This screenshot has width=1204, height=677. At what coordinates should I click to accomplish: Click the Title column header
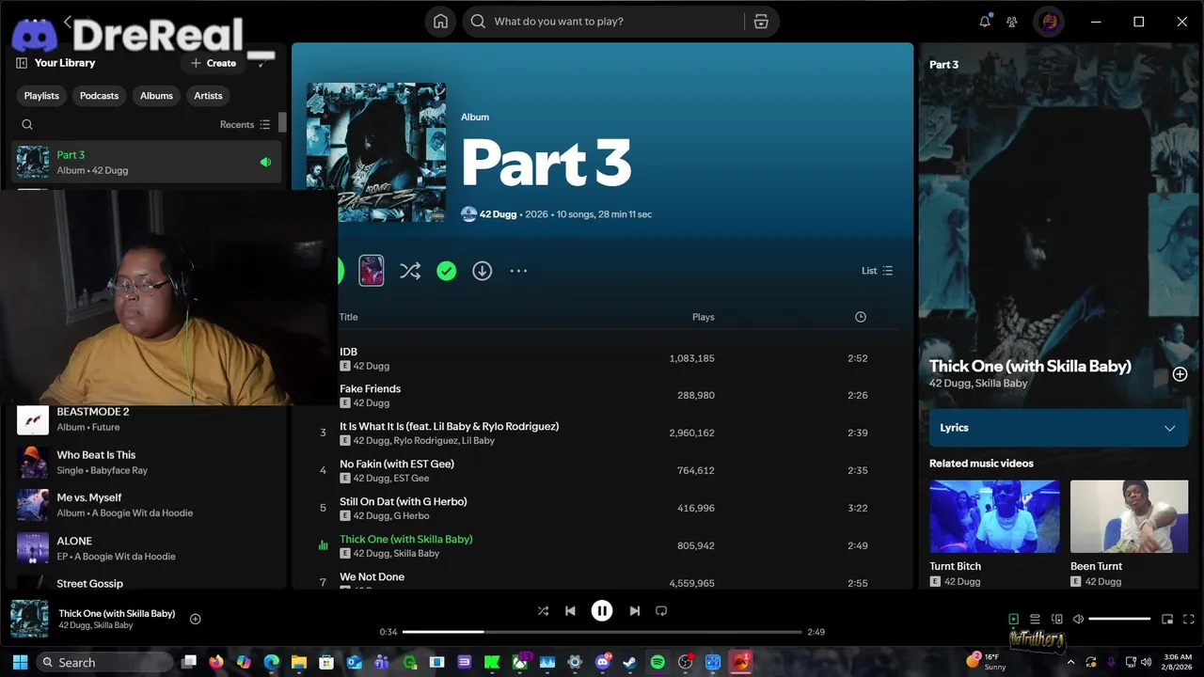[x=348, y=317]
